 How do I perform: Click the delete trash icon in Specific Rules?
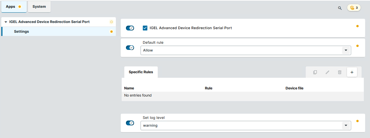339,72
